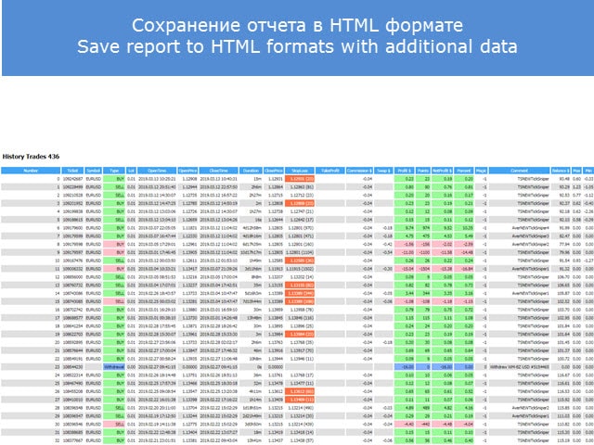Click the Ticket column header
Image resolution: width=594 pixels, height=445 pixels.
tap(72, 172)
